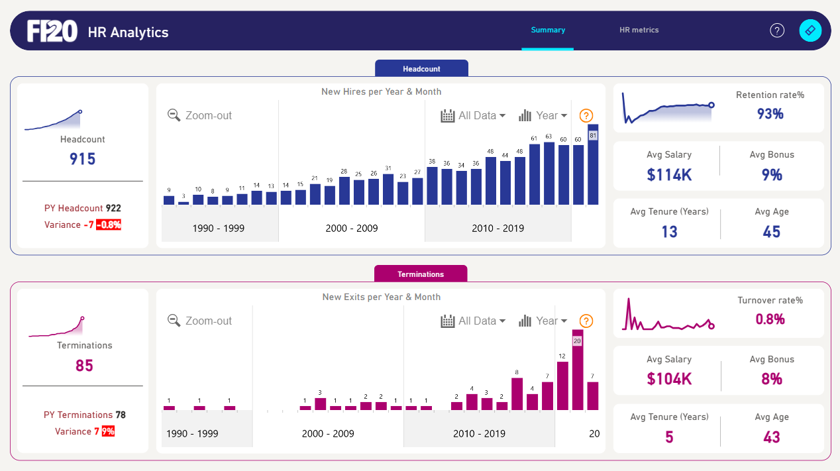Click bar-chart granularity icon in New Exits chart
The height and width of the screenshot is (471, 840).
point(525,321)
